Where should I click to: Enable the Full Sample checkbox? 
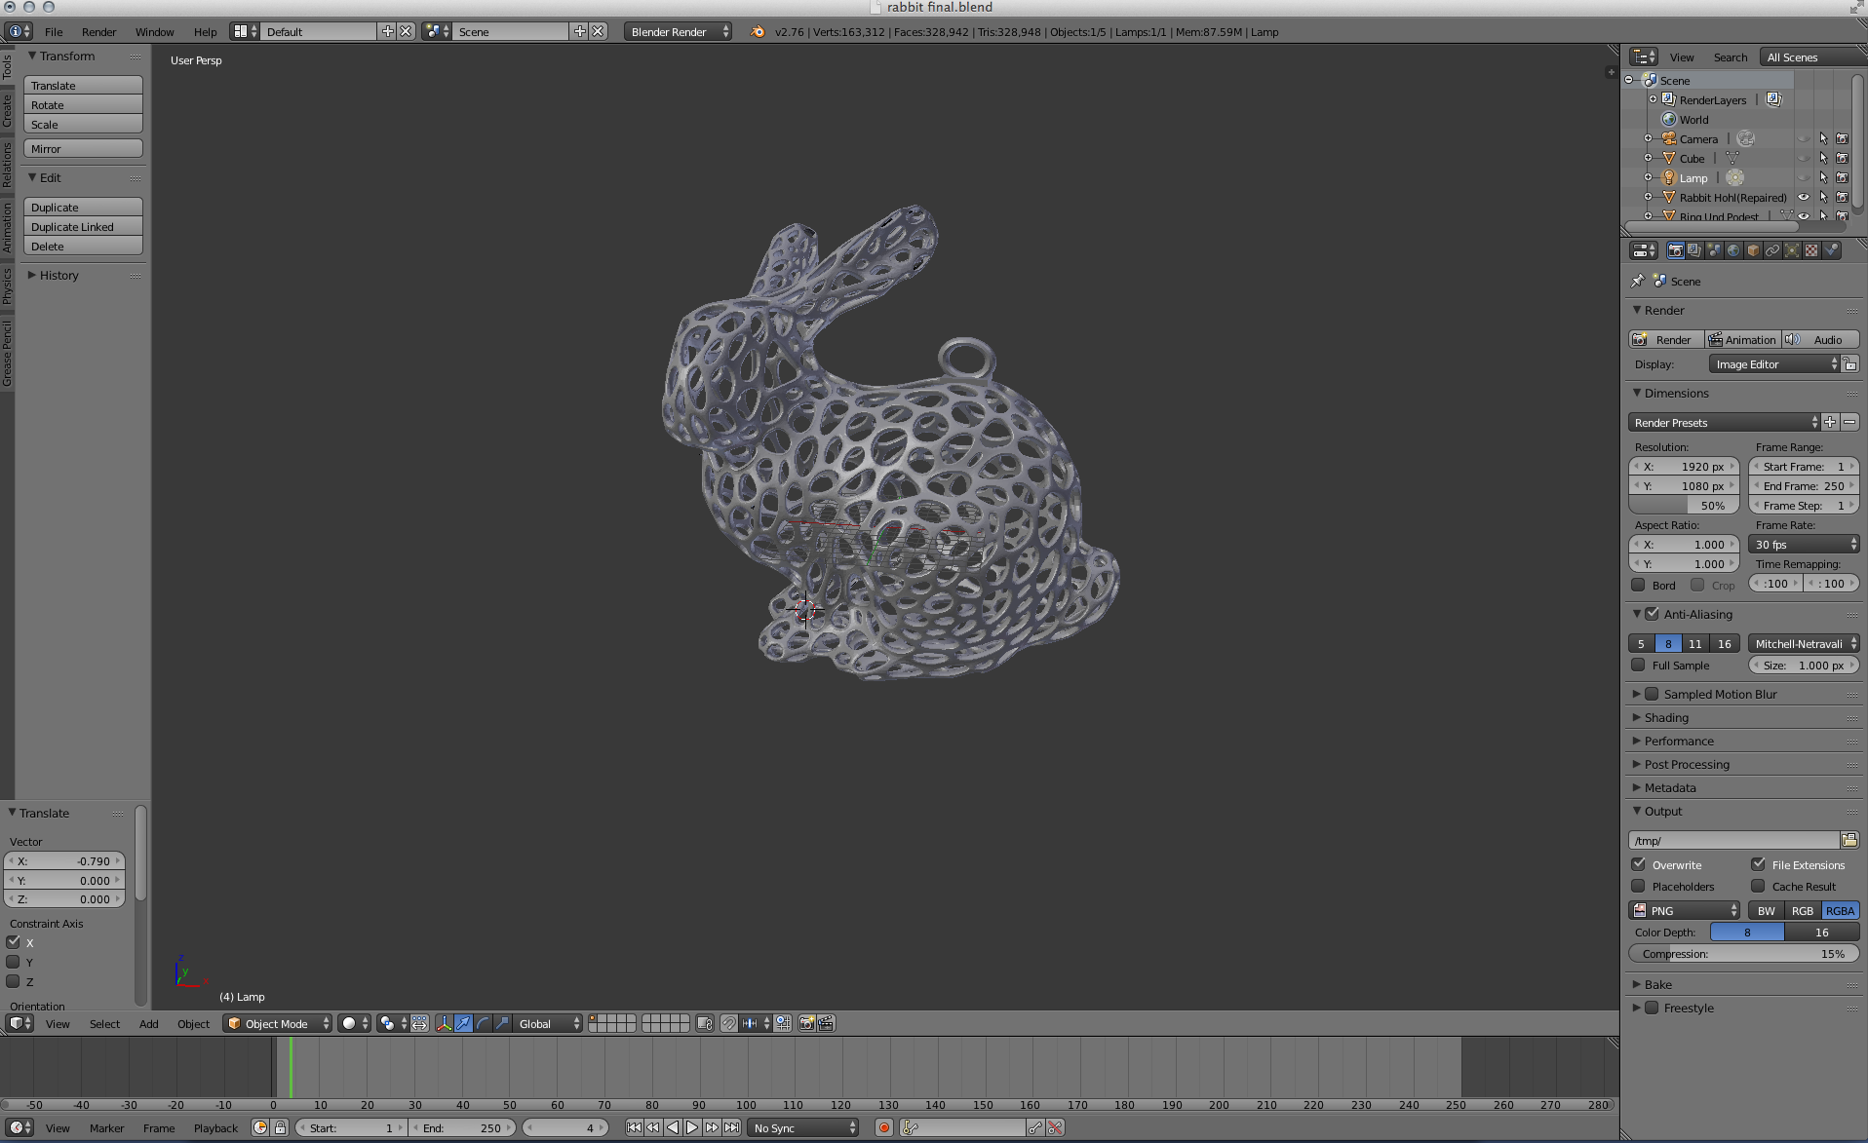click(x=1638, y=665)
